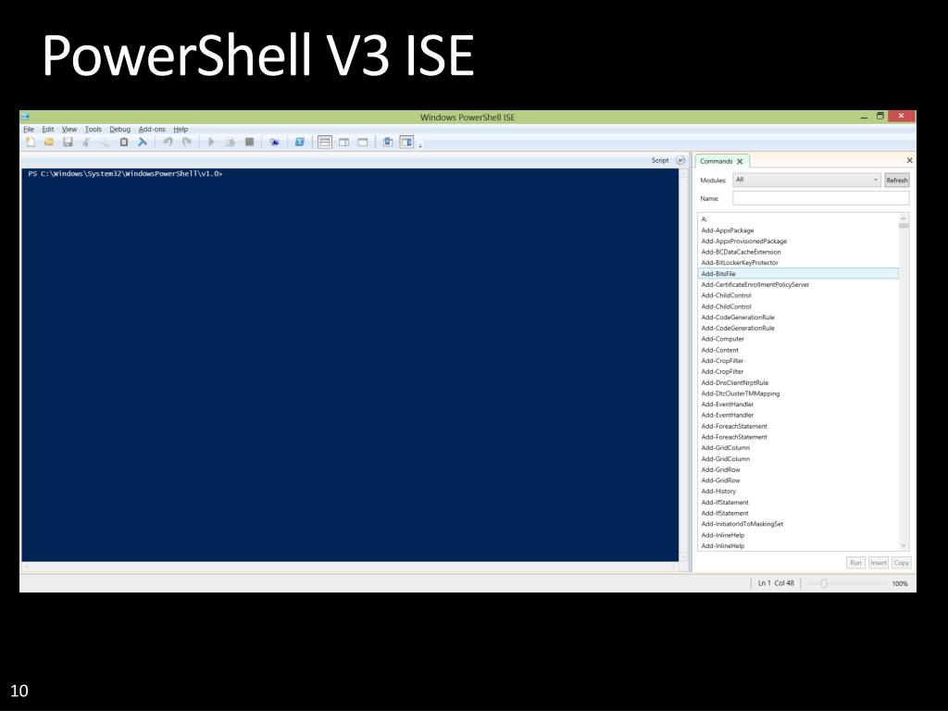
Task: Open the Debug menu
Action: tap(119, 130)
